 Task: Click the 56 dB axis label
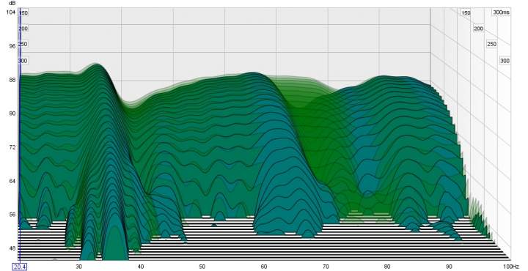(x=12, y=215)
